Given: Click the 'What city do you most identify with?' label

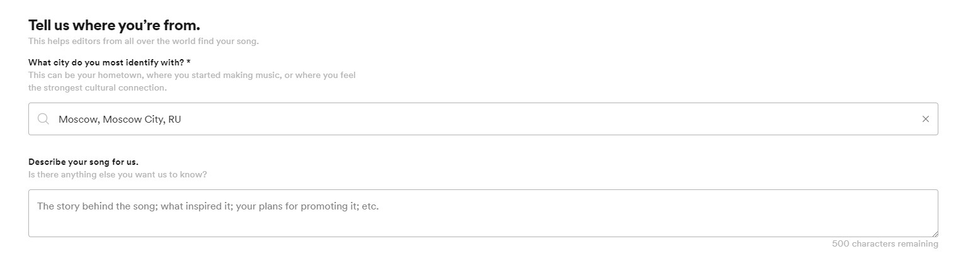Looking at the screenshot, I should click(106, 62).
